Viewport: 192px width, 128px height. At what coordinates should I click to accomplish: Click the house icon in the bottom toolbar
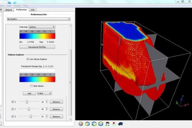[108, 124]
